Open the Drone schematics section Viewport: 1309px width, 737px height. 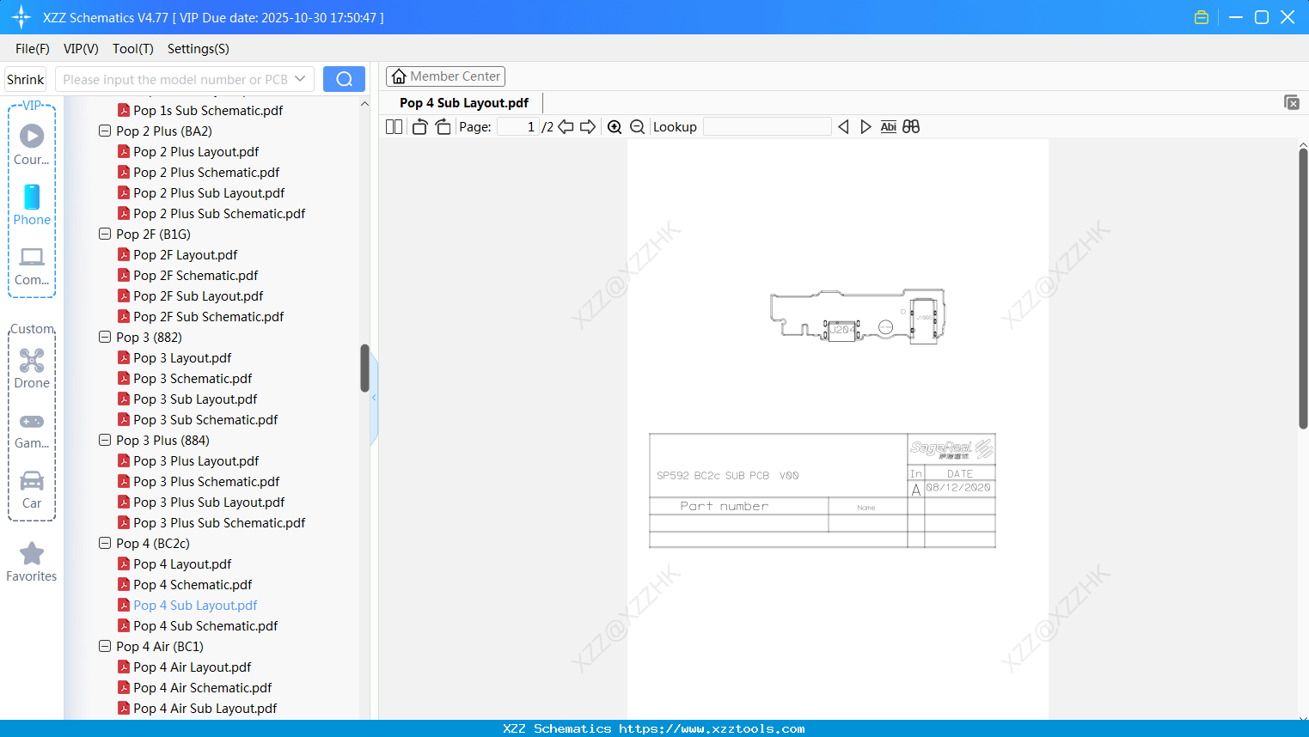click(x=32, y=368)
